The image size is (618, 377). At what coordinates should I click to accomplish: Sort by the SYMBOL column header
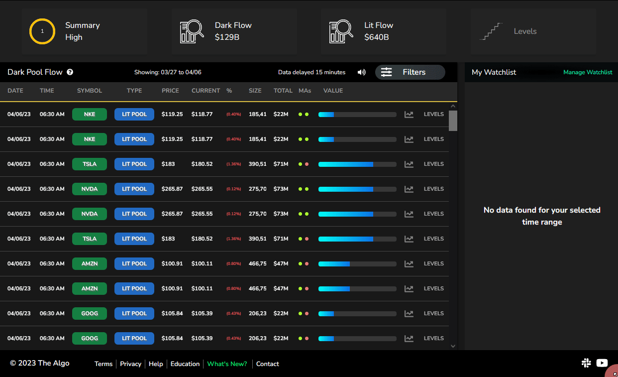(90, 91)
